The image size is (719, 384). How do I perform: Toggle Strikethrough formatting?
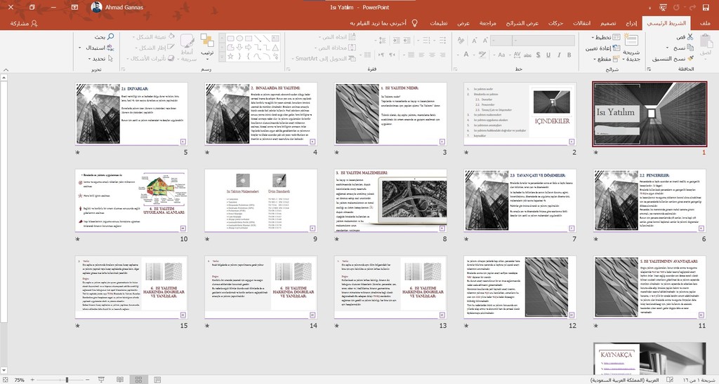click(x=528, y=55)
